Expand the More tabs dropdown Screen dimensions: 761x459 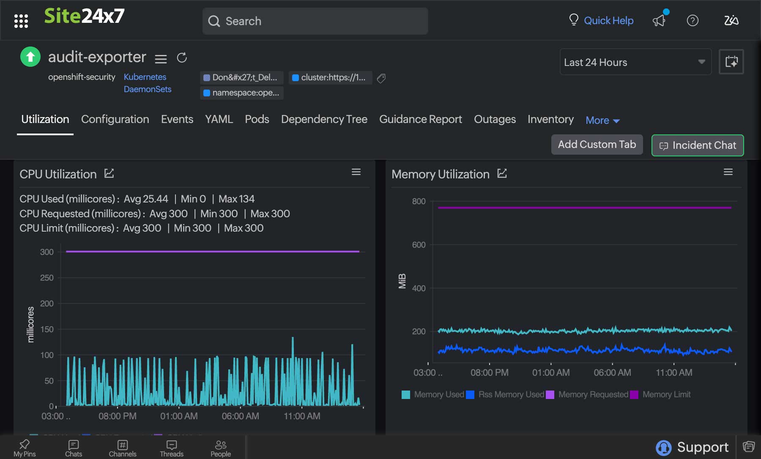pyautogui.click(x=602, y=120)
